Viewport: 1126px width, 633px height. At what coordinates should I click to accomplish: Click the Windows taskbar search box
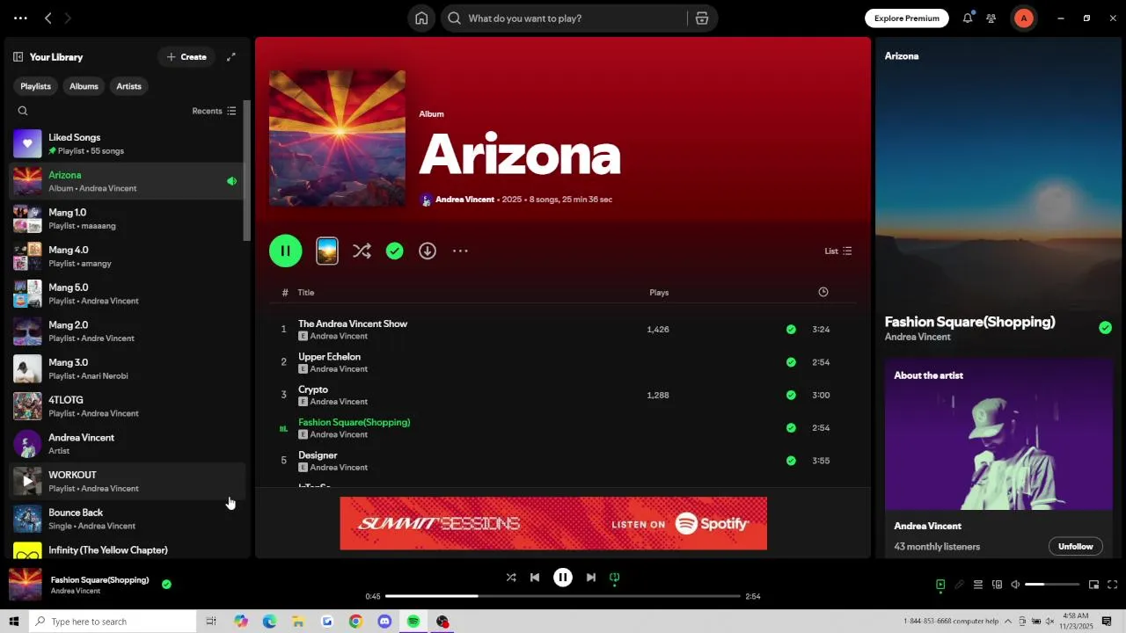click(112, 622)
